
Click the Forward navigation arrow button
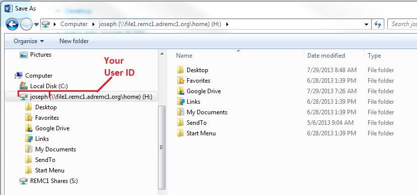click(26, 25)
